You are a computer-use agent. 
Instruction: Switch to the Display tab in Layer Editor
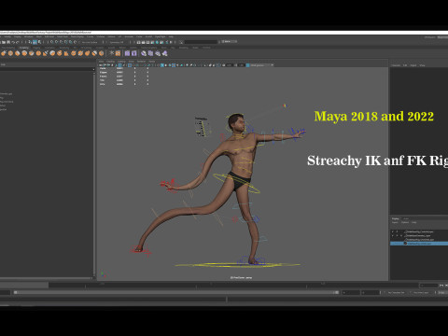(x=396, y=218)
